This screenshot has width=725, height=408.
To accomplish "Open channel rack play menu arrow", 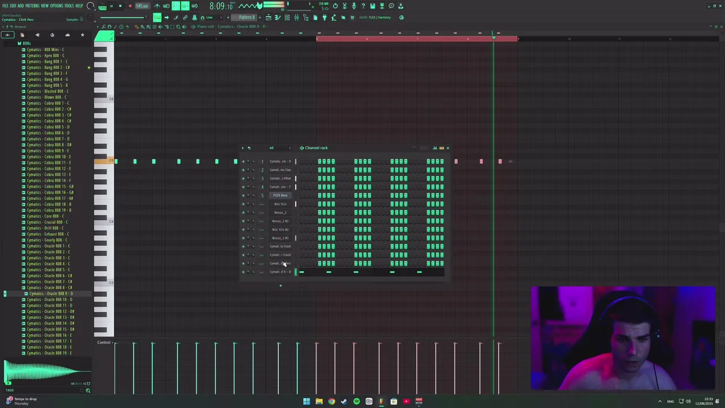I will point(243,148).
